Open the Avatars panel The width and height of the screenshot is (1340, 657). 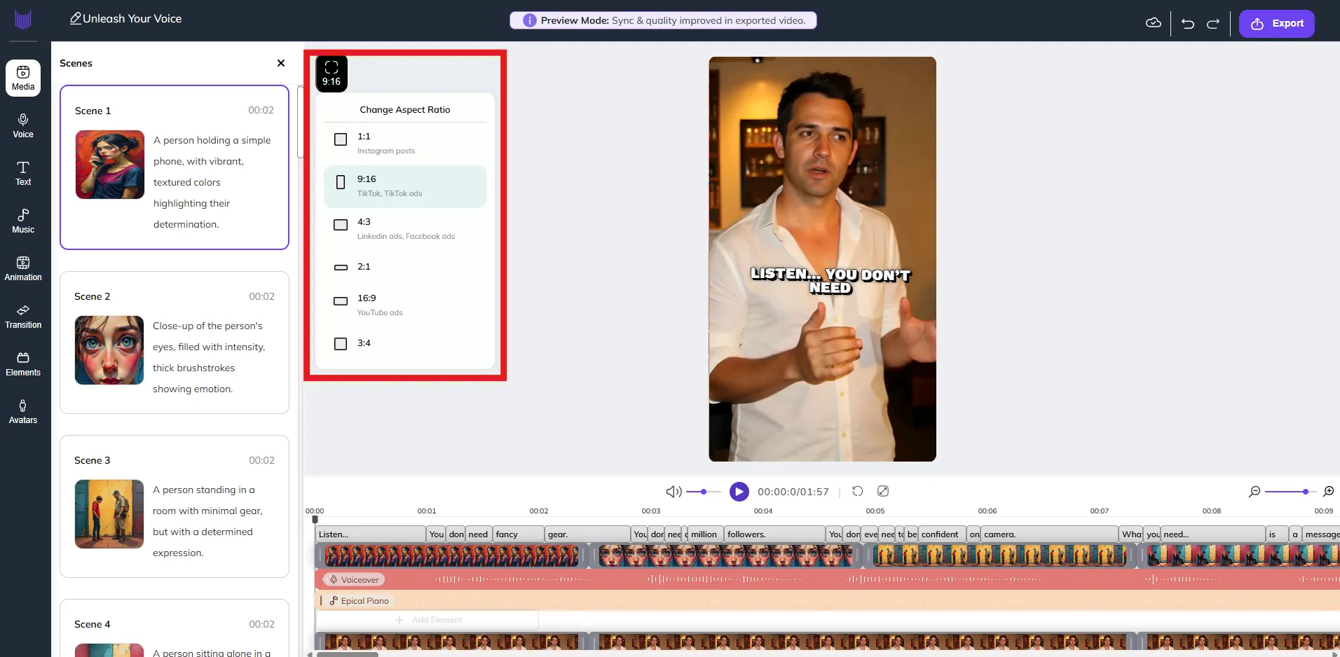pos(23,411)
